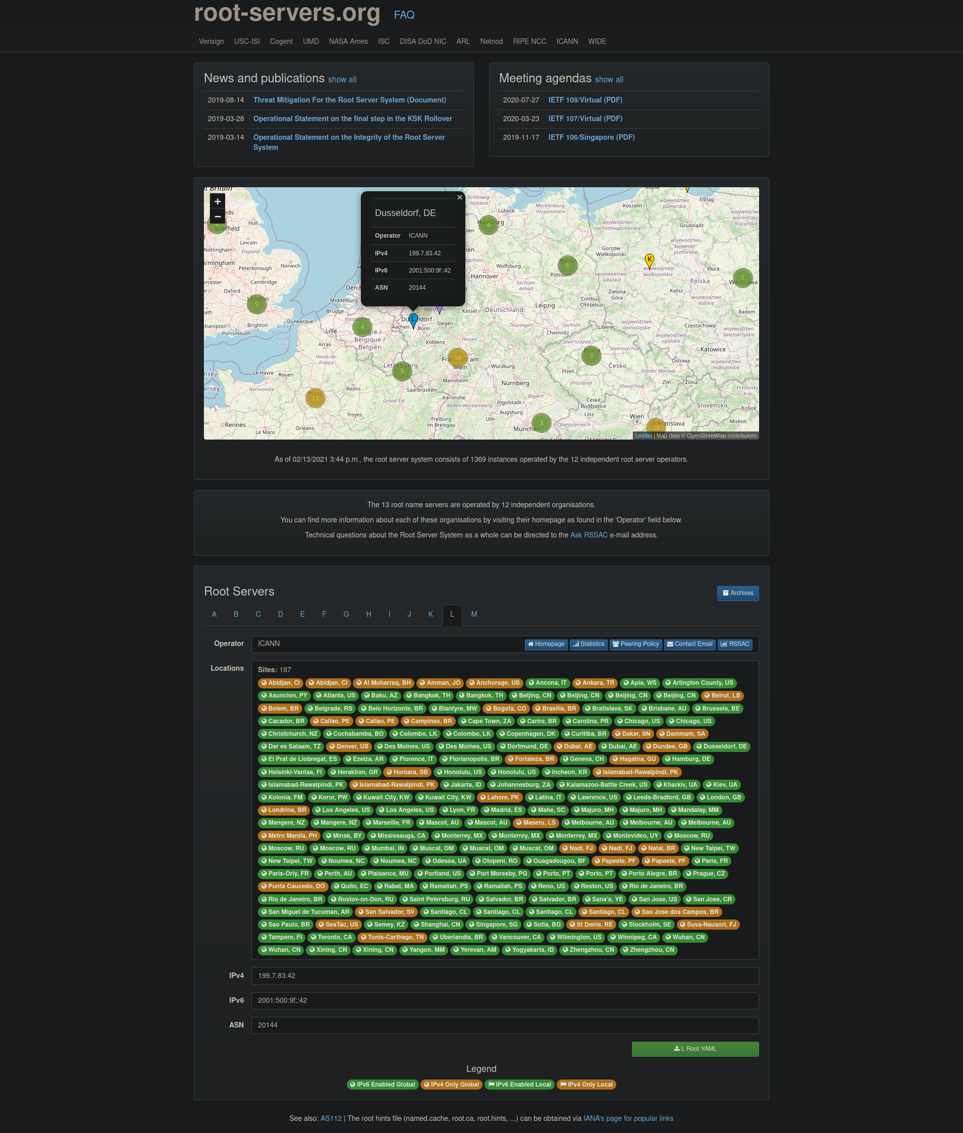Zoom out on the map

click(217, 217)
